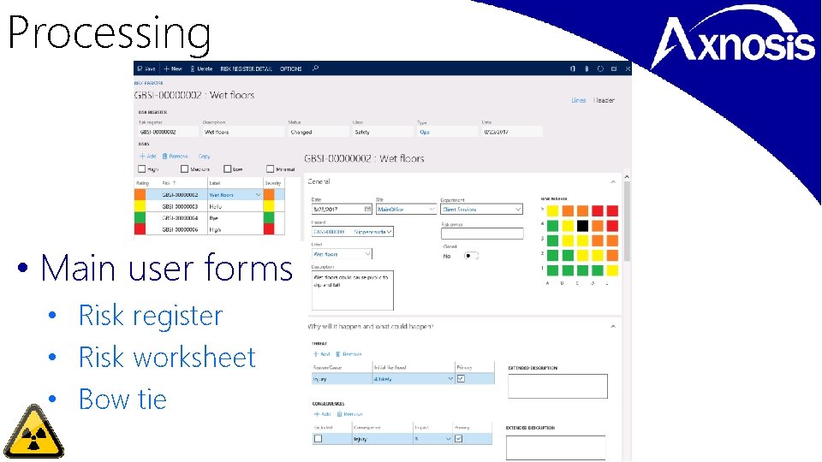Click the Label column header

click(x=215, y=183)
